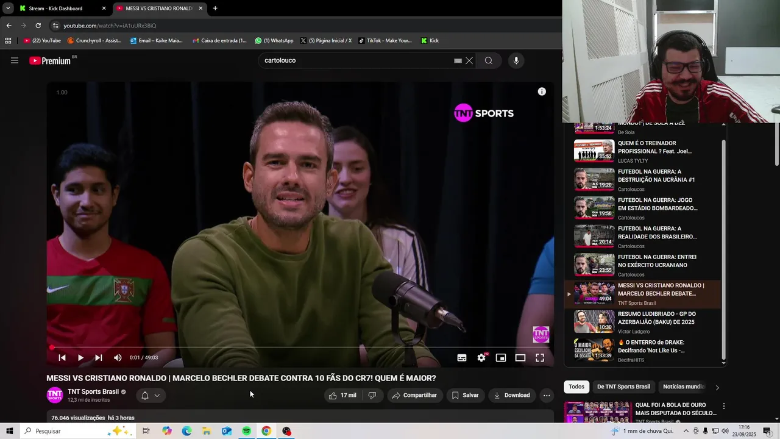Open the Kick bookmark

tap(430, 41)
